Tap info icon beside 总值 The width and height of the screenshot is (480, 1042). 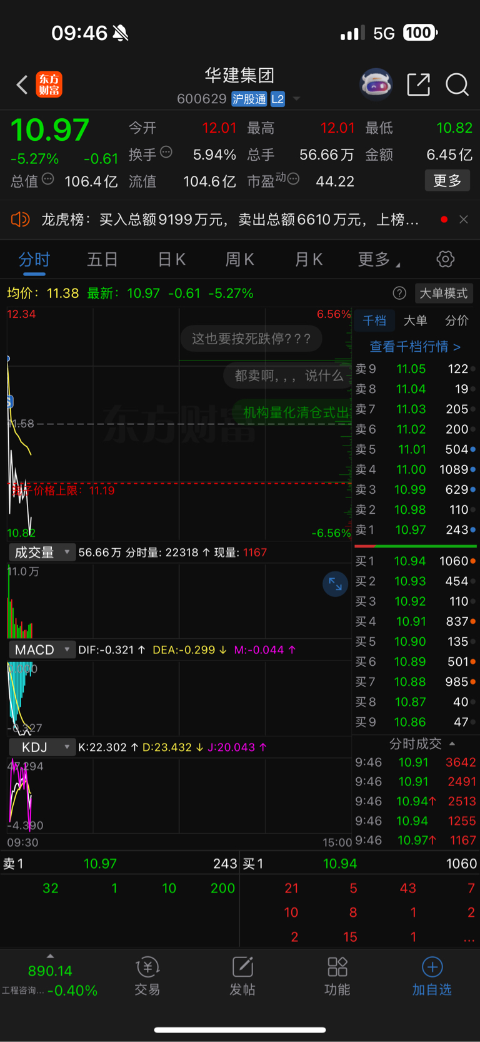pos(48,179)
